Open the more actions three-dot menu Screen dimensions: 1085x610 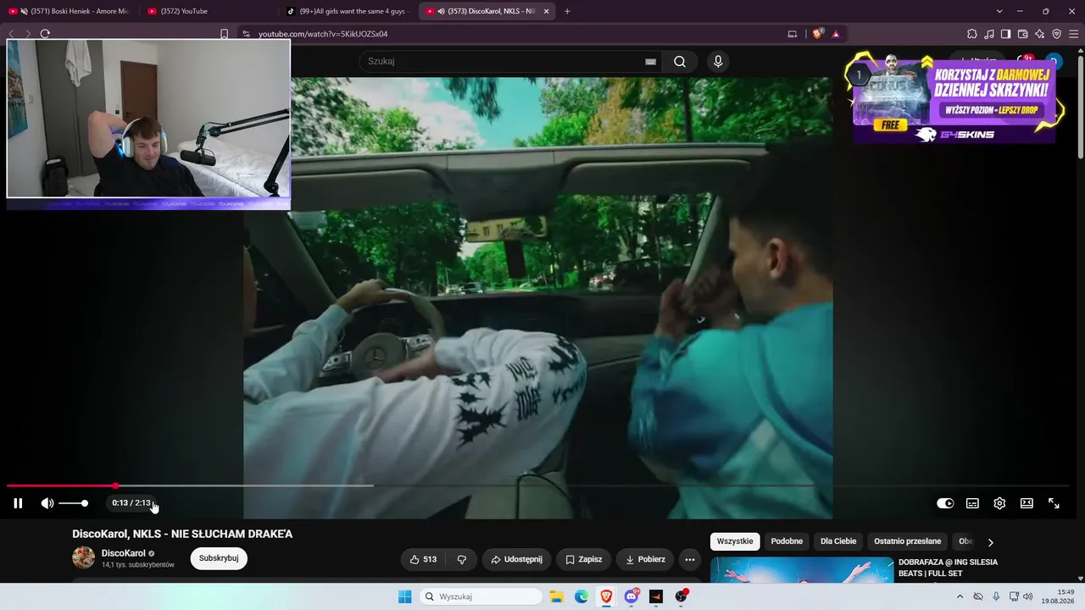pos(690,559)
